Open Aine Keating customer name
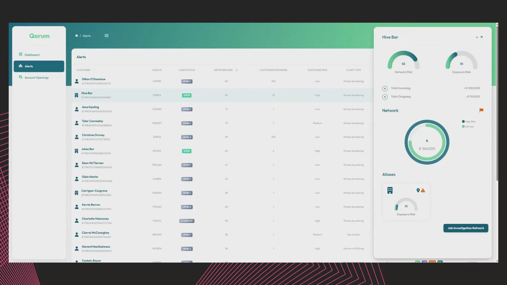Viewport: 507px width, 285px height. pos(90,107)
